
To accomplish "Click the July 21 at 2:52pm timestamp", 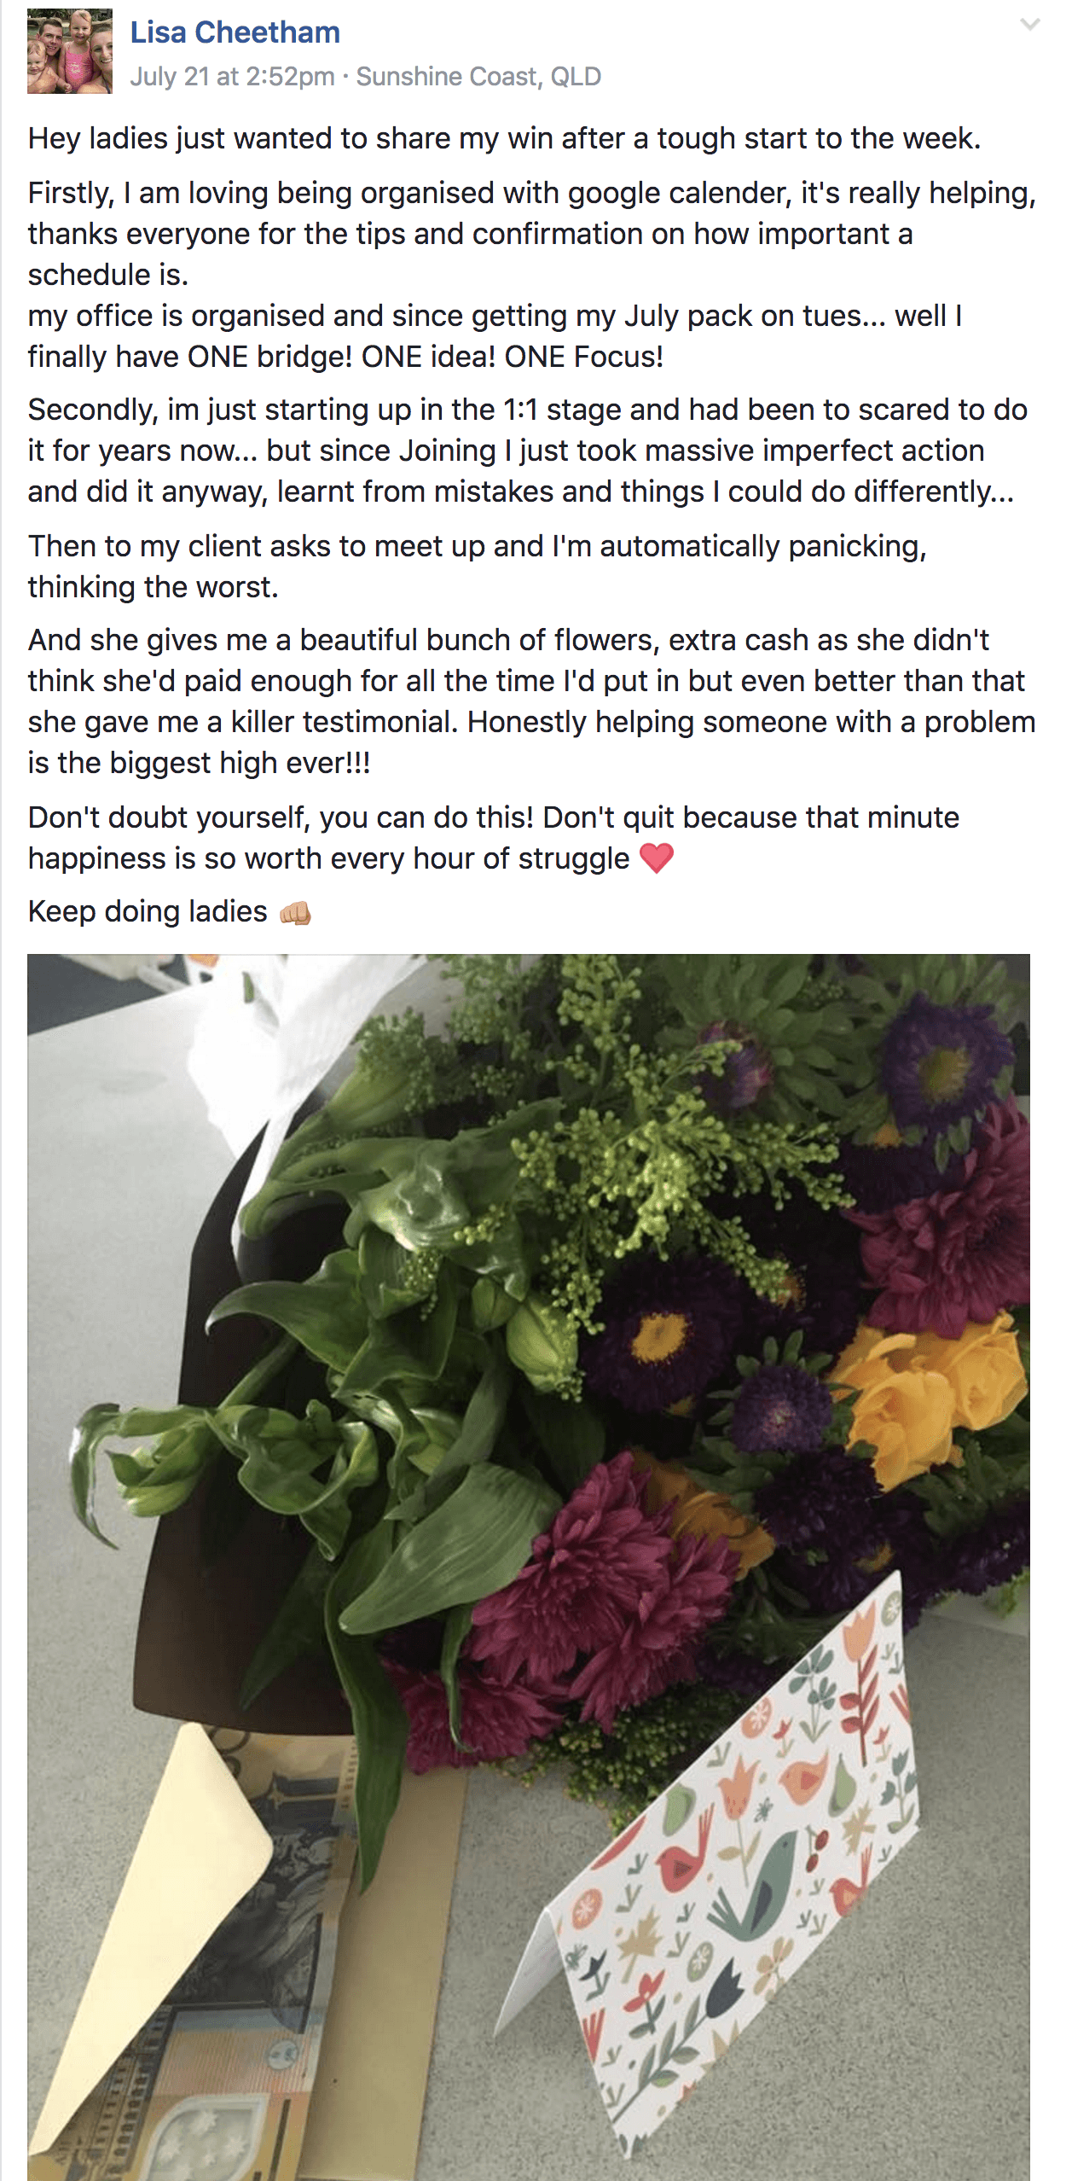I will (232, 77).
